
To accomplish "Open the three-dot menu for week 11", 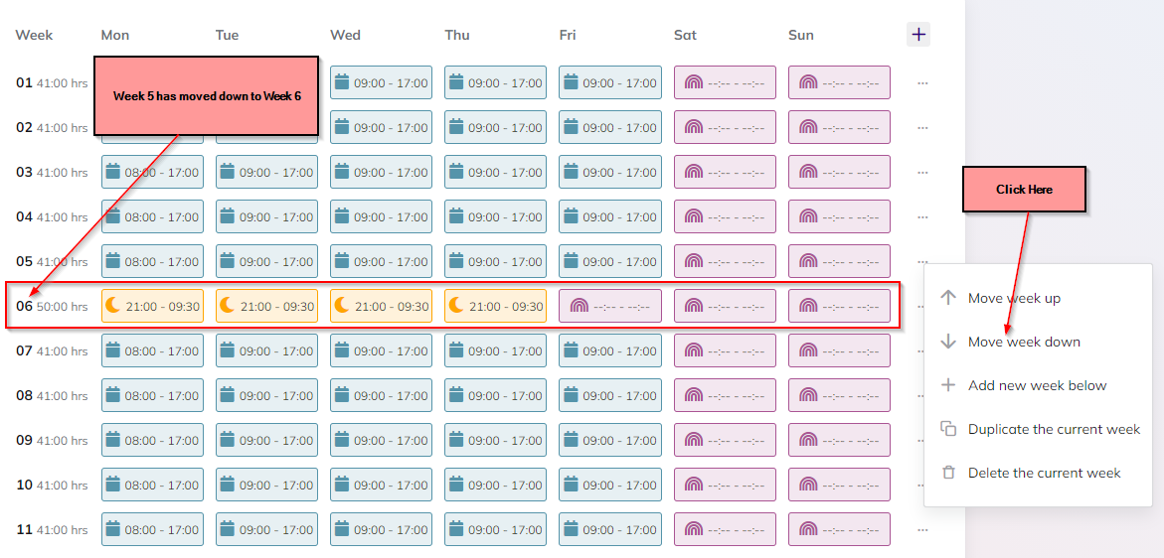I will (x=922, y=530).
